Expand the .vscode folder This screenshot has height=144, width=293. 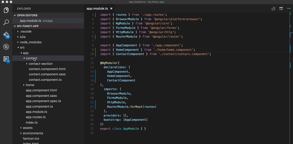point(48,31)
